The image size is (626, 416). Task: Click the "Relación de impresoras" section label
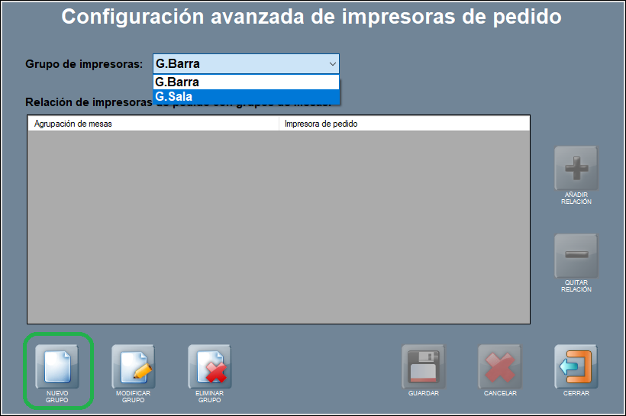(x=84, y=102)
